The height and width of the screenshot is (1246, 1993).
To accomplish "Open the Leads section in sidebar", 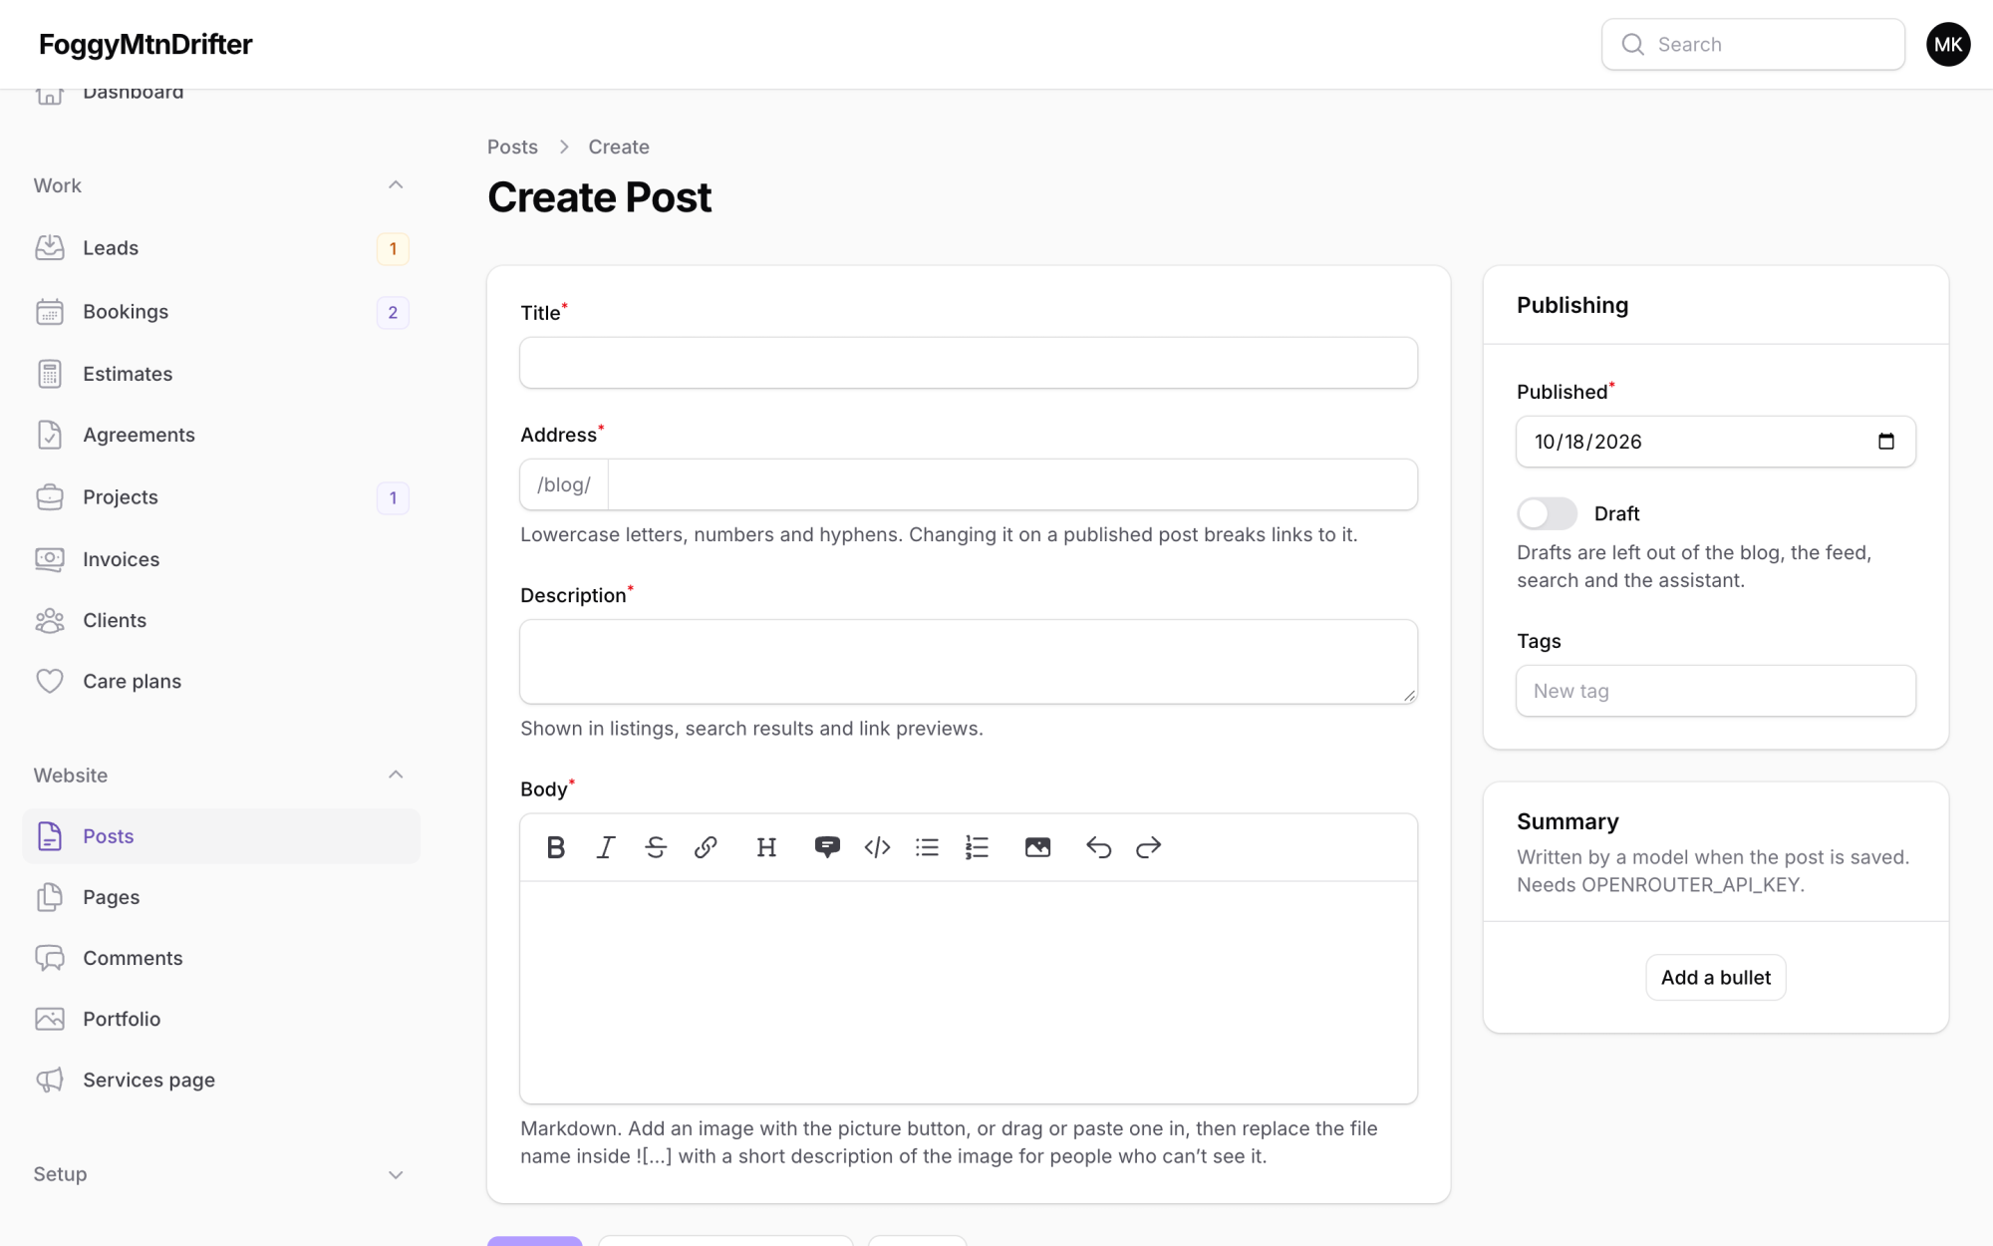I will point(221,248).
